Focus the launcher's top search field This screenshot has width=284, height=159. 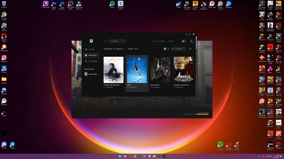pos(117,41)
